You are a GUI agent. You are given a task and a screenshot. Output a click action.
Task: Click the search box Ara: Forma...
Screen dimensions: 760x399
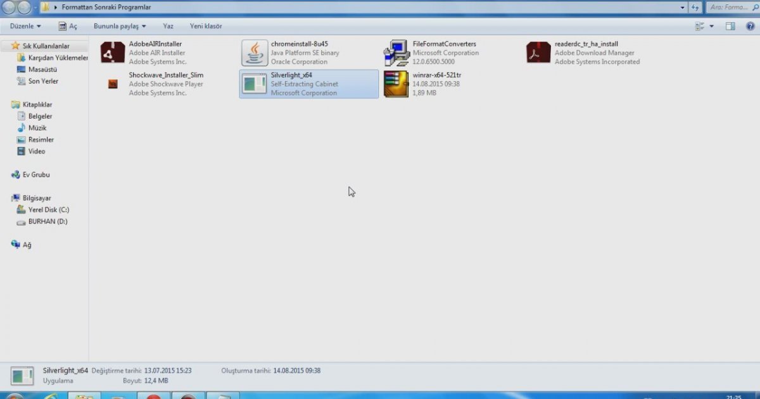point(731,8)
